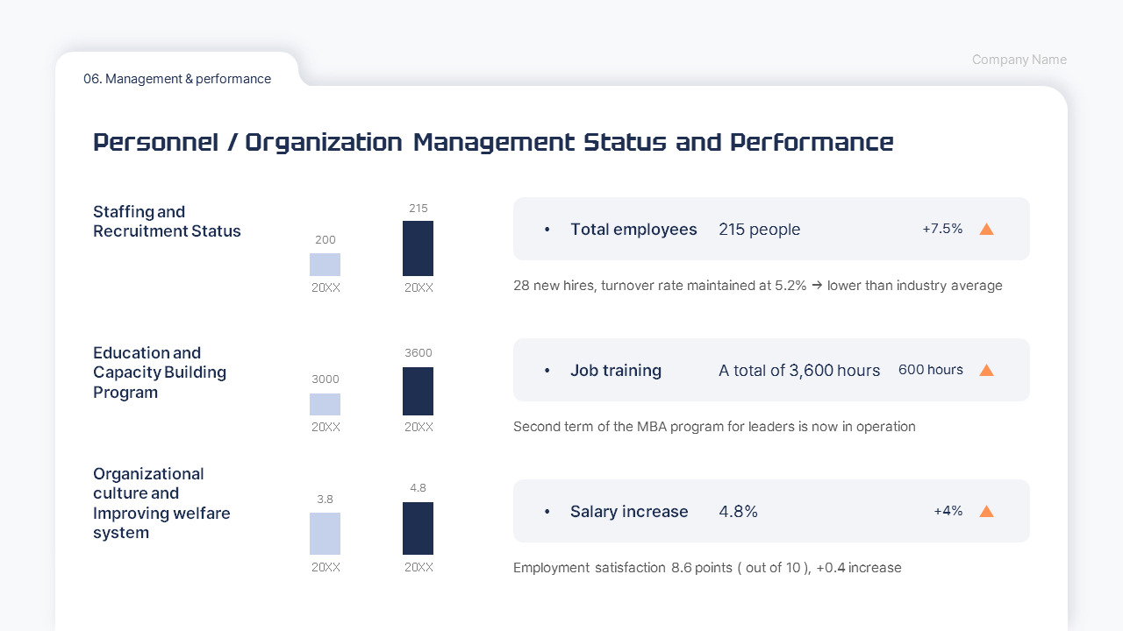Click the orange triangle next to +7.5%
The height and width of the screenshot is (631, 1123).
pyautogui.click(x=986, y=229)
